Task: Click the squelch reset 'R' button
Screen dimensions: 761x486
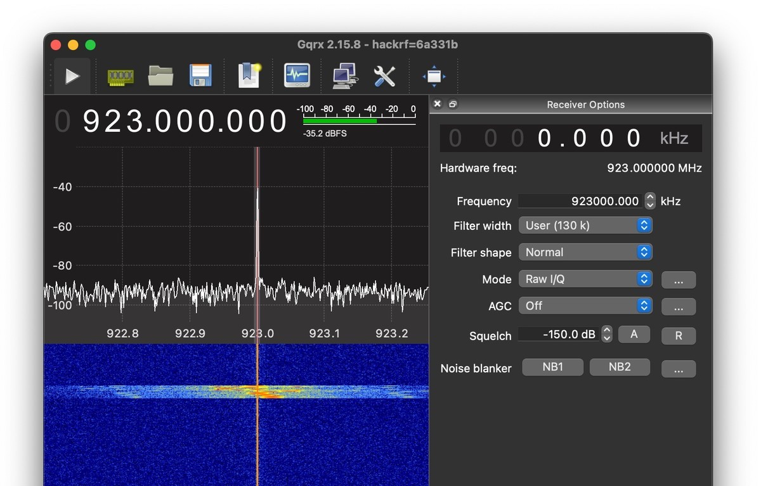Action: tap(679, 336)
